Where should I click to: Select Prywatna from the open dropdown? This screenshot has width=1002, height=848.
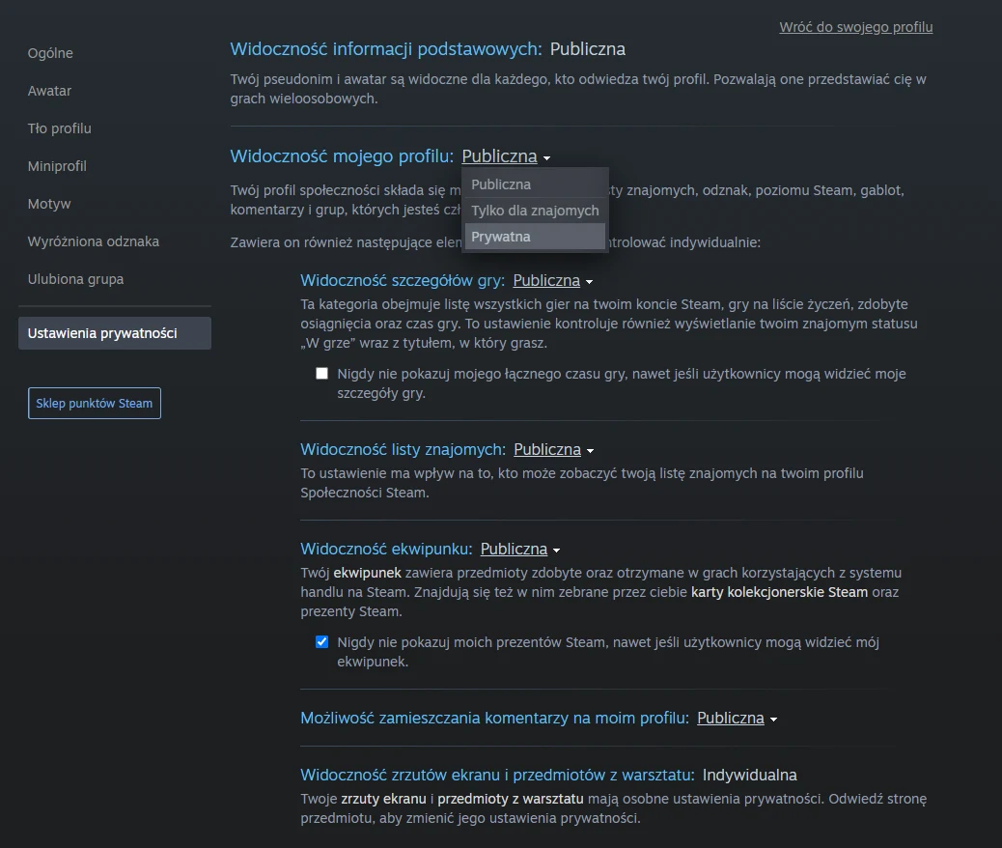point(502,237)
